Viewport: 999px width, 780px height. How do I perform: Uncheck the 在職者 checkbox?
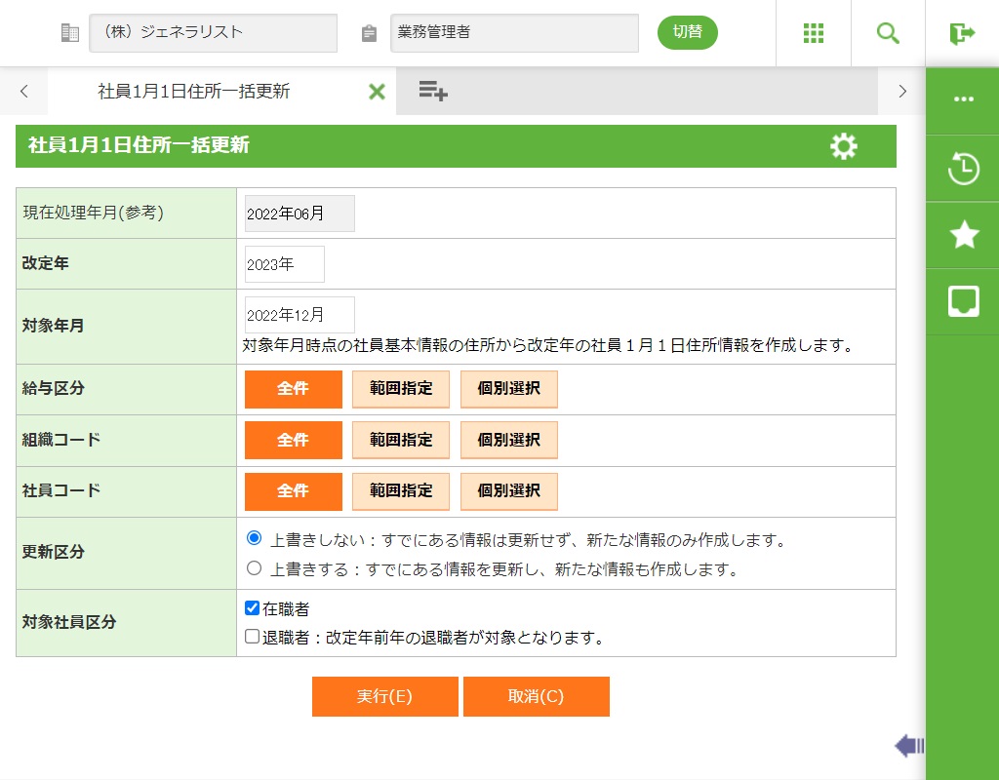pos(253,608)
